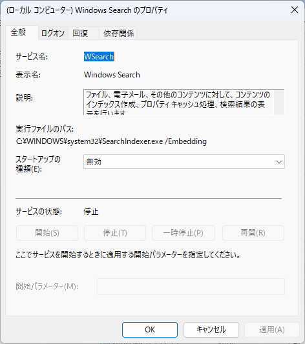
Task: Click the 開始パラメーター(M) input field
Action: 191,287
